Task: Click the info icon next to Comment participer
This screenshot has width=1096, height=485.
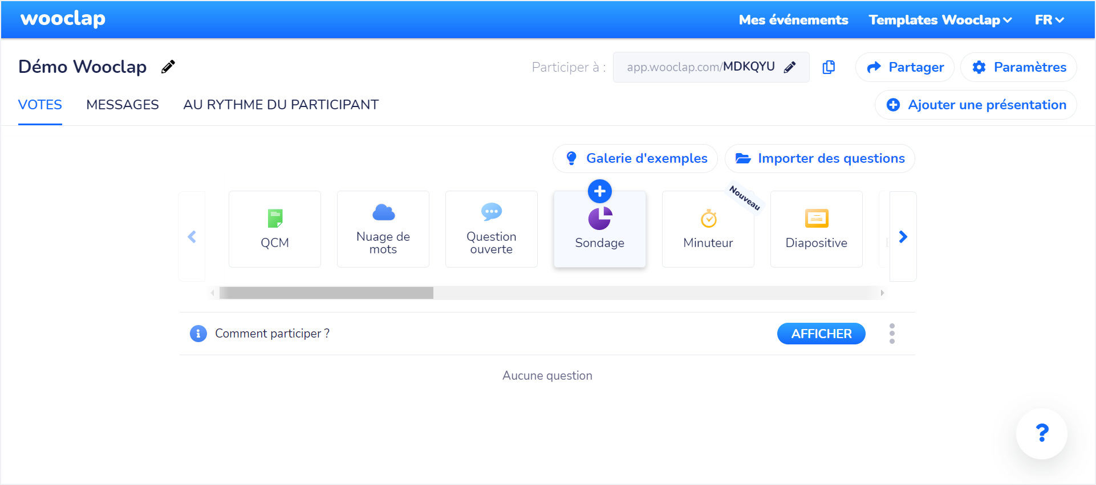Action: [x=198, y=333]
